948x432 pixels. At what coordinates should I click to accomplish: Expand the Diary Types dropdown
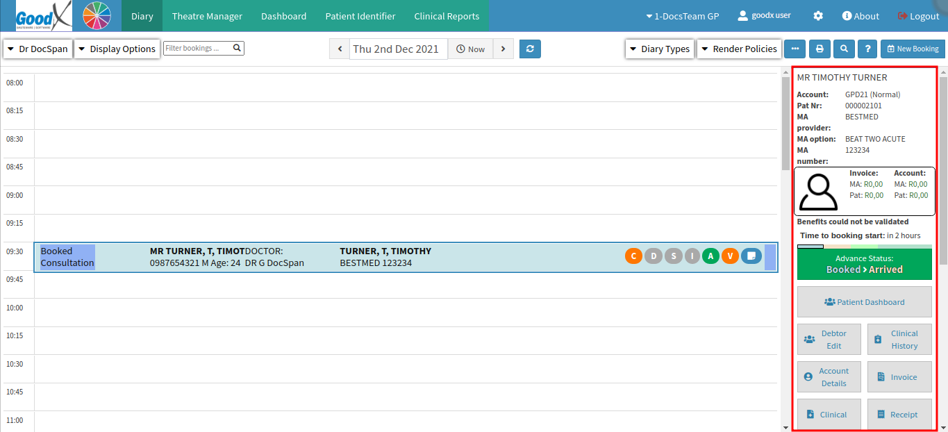(x=660, y=49)
